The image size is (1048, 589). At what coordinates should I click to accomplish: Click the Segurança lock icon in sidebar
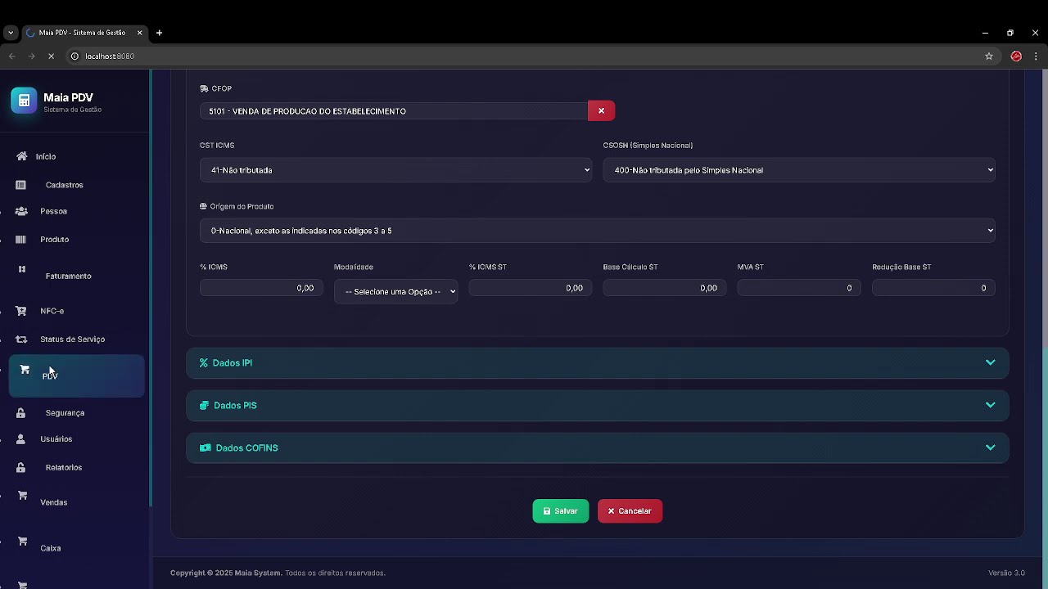click(x=21, y=413)
